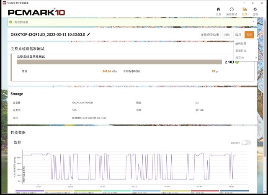This screenshot has width=268, height=195.
Task: Click the result name DESKTOP-J2Q91UD_2022-03-11 10:33:53.0
Action: tap(48, 34)
